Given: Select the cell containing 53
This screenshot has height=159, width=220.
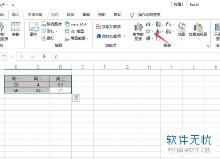Looking at the screenshot, I should click(60, 84).
